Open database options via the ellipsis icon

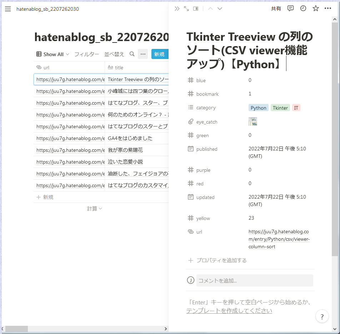tap(142, 54)
